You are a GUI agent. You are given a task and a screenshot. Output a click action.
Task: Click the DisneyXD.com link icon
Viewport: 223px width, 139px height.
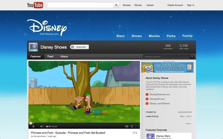(x=147, y=99)
